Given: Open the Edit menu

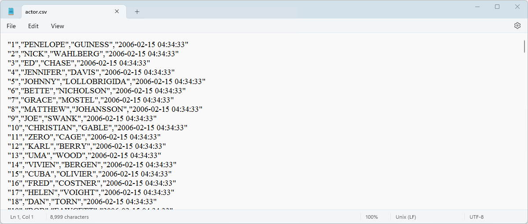Looking at the screenshot, I should point(33,26).
